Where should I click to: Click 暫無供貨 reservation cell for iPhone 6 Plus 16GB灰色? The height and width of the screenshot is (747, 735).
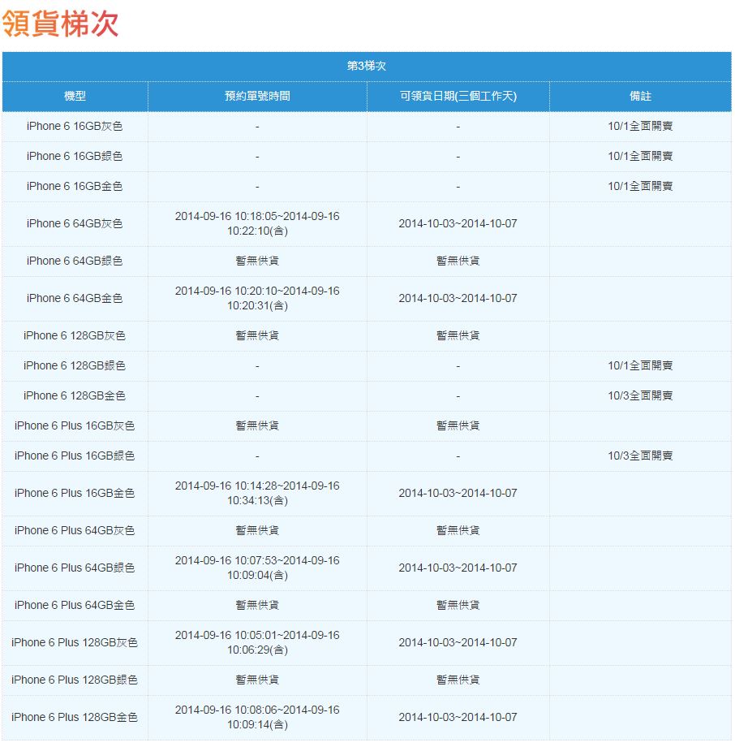click(x=257, y=426)
